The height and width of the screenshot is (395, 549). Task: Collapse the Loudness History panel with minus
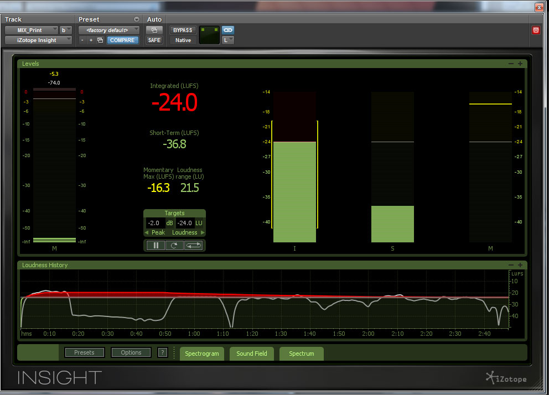(511, 265)
